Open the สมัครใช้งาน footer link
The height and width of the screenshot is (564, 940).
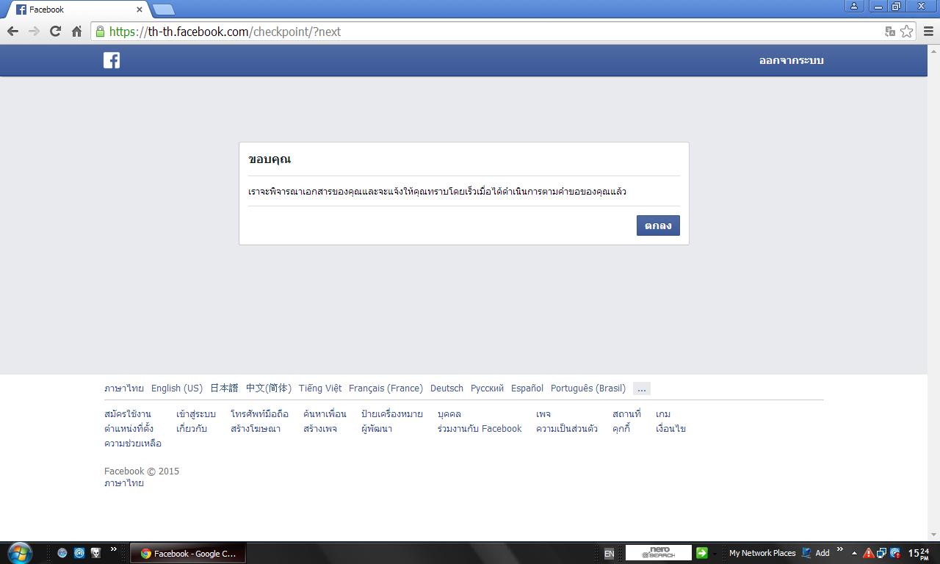pyautogui.click(x=128, y=414)
